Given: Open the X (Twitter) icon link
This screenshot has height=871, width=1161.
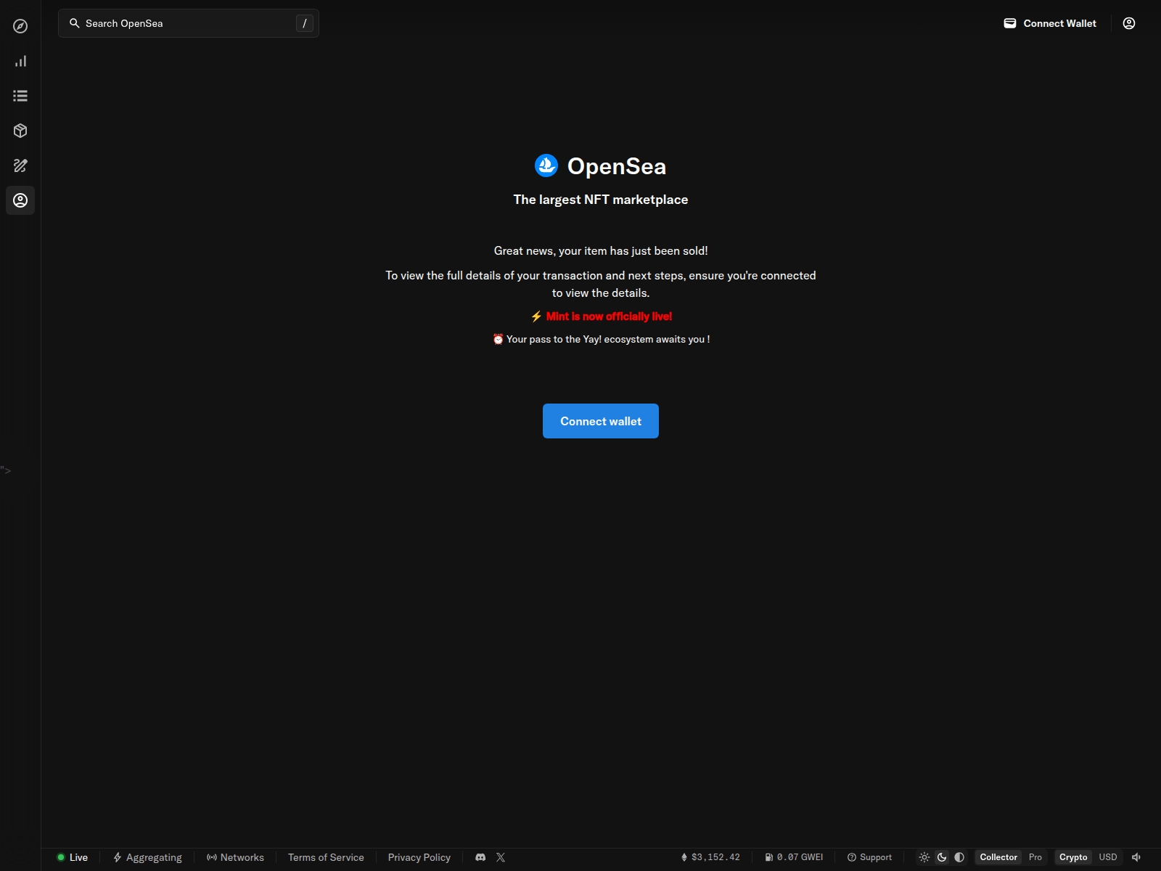Looking at the screenshot, I should click(501, 857).
